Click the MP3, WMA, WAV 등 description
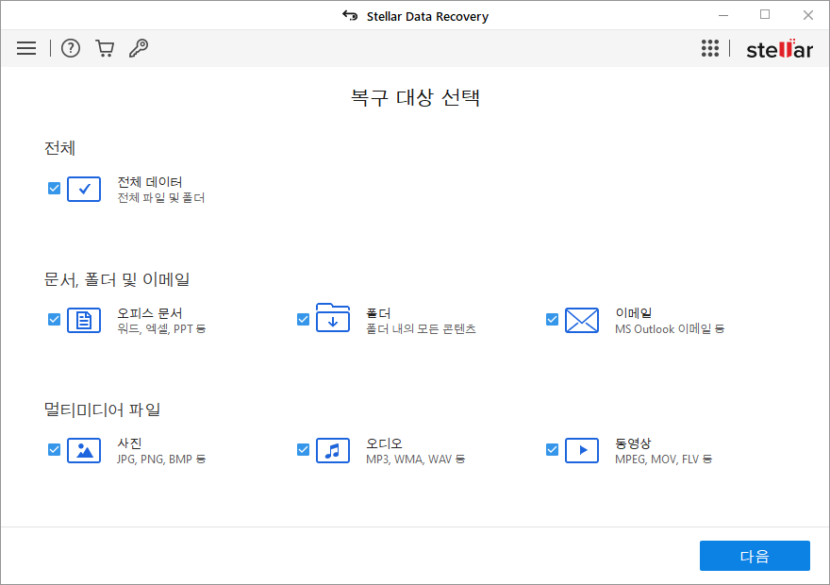The image size is (830, 585). [x=415, y=459]
